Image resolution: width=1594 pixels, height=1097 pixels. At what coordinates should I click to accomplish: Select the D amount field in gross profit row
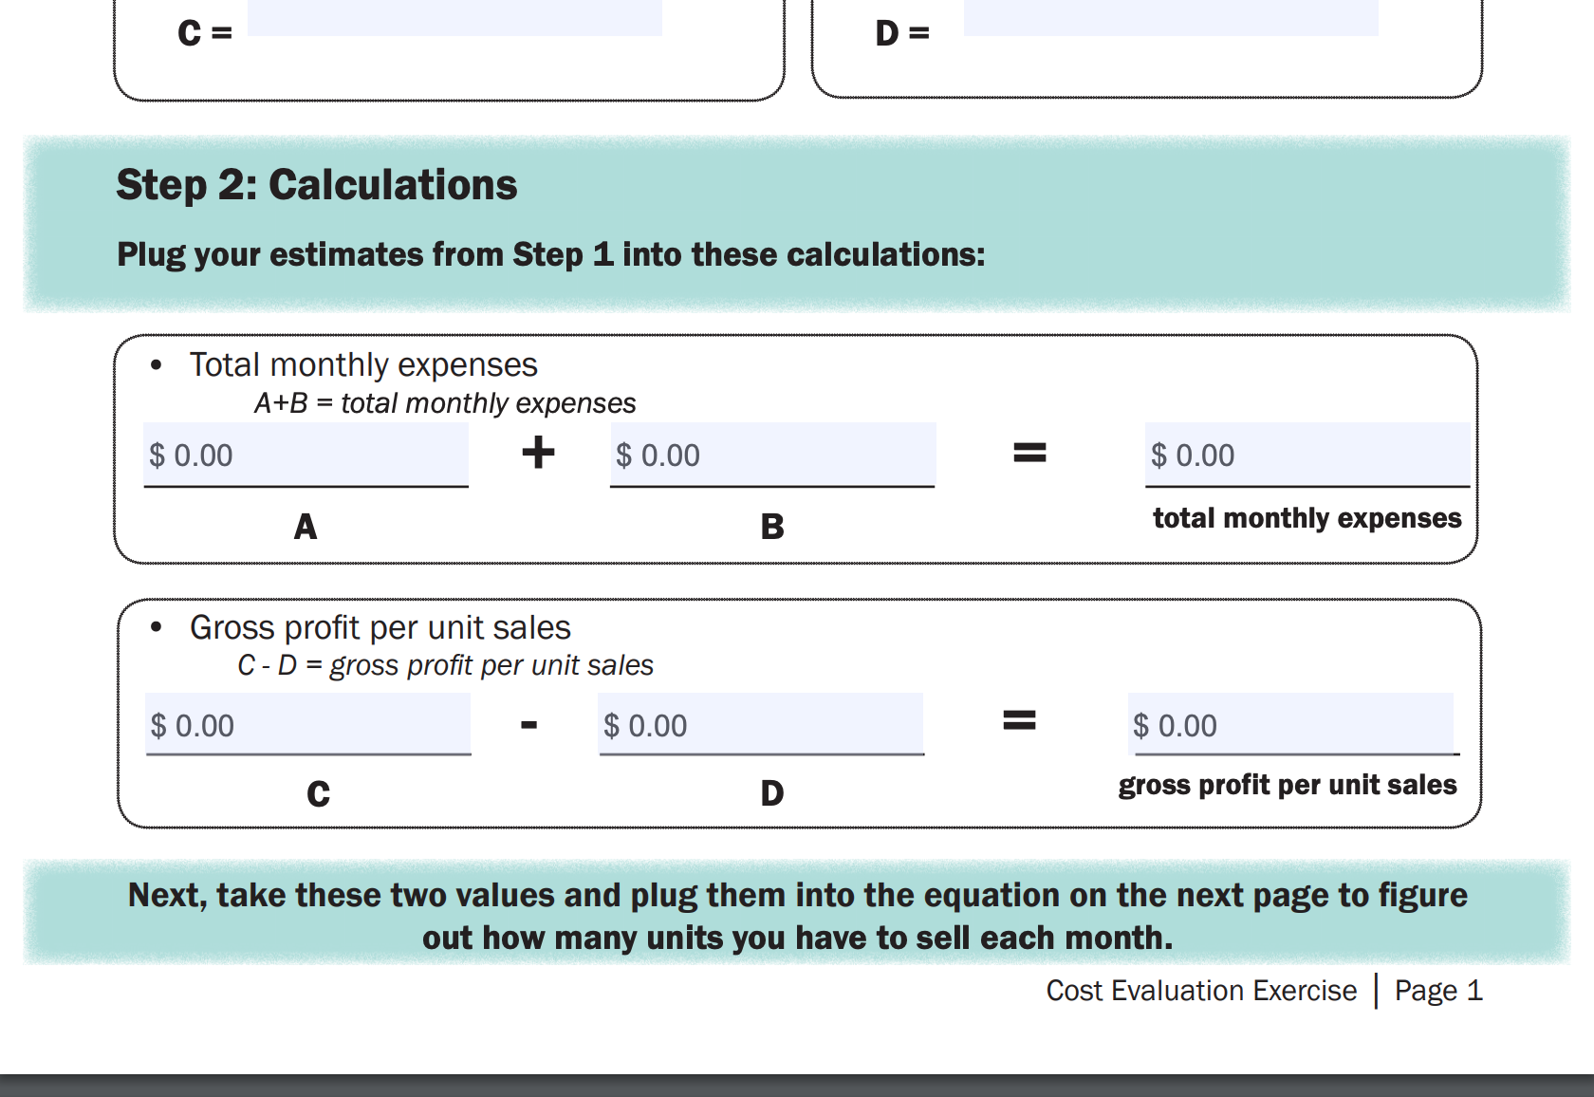tap(760, 725)
